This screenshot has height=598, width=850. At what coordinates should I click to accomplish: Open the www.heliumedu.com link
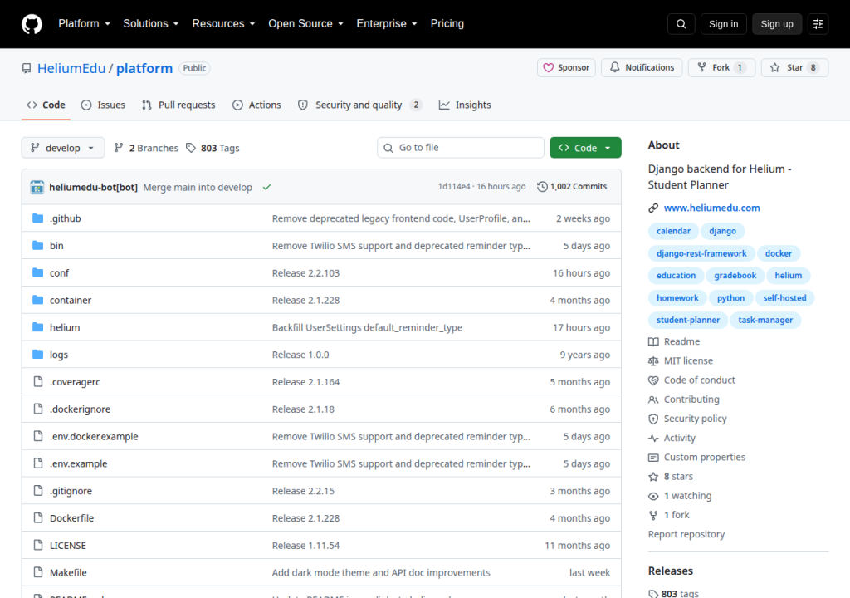tap(711, 208)
